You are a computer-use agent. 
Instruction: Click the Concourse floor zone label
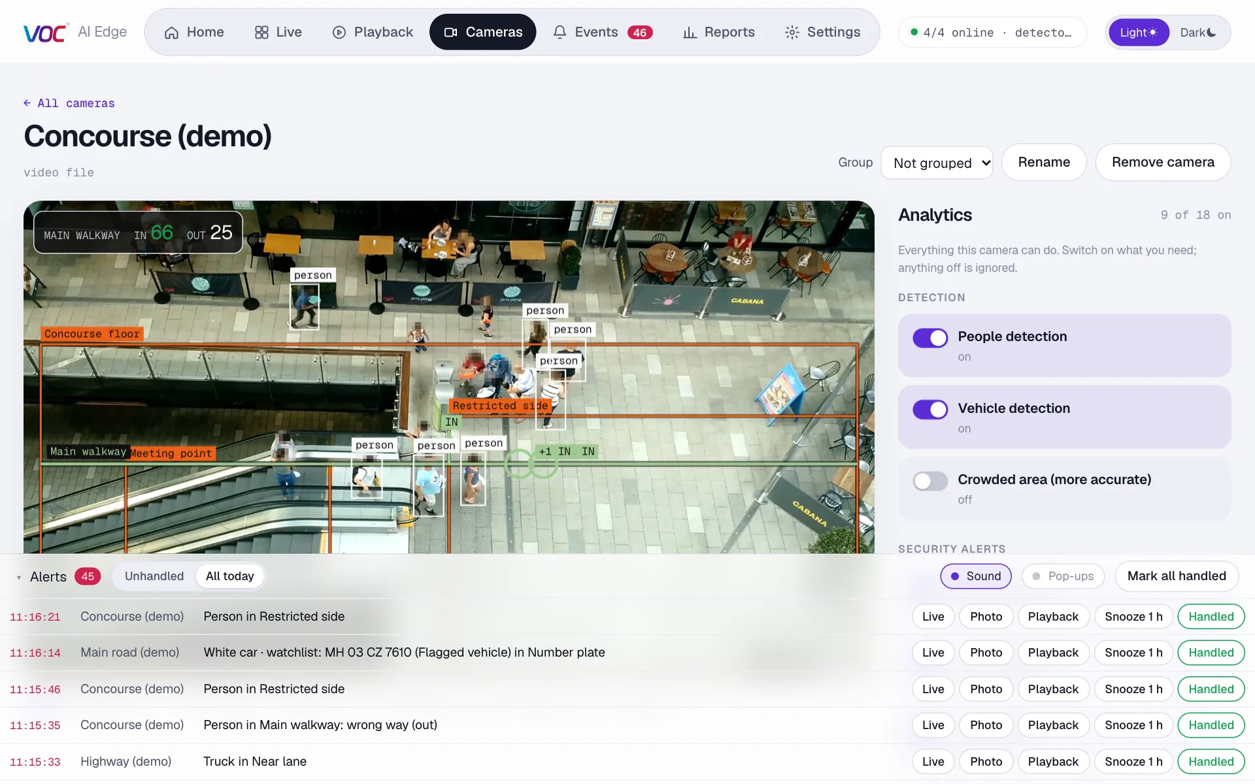[x=92, y=334]
